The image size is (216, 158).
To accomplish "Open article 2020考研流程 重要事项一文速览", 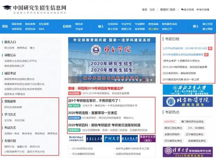I will click(93, 113).
